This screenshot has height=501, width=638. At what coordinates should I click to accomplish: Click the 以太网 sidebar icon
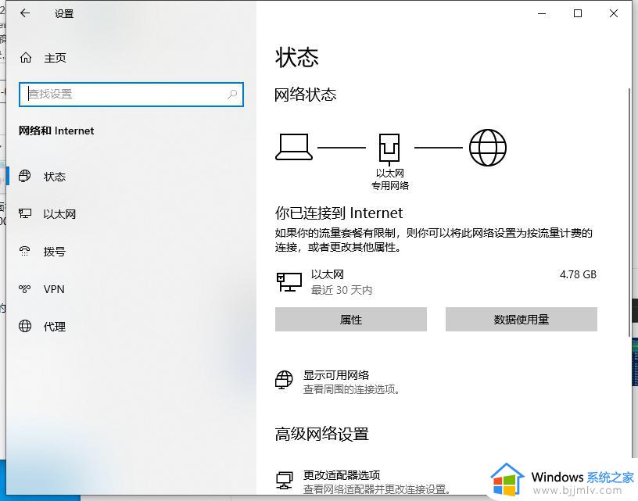coord(25,213)
